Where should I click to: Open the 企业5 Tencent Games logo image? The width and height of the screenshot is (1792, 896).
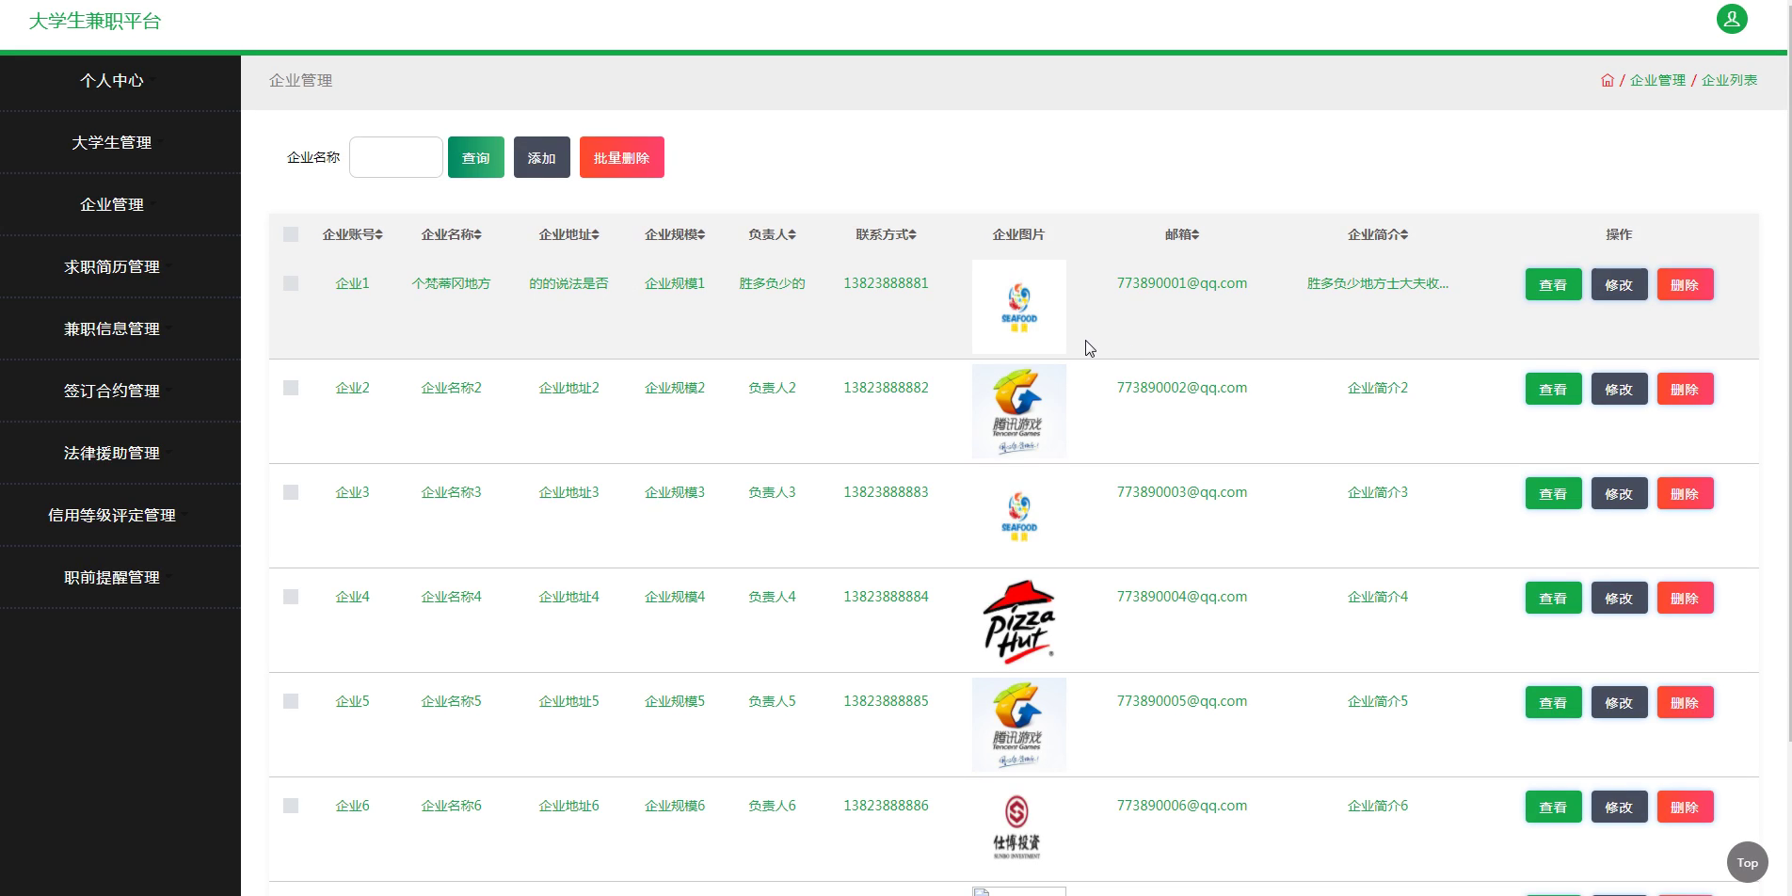pos(1019,725)
